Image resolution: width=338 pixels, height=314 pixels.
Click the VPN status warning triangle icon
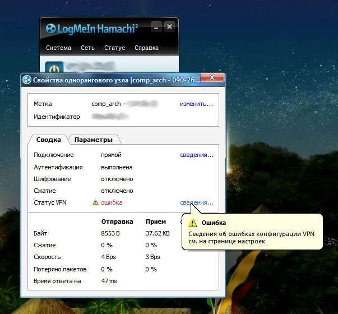click(95, 202)
